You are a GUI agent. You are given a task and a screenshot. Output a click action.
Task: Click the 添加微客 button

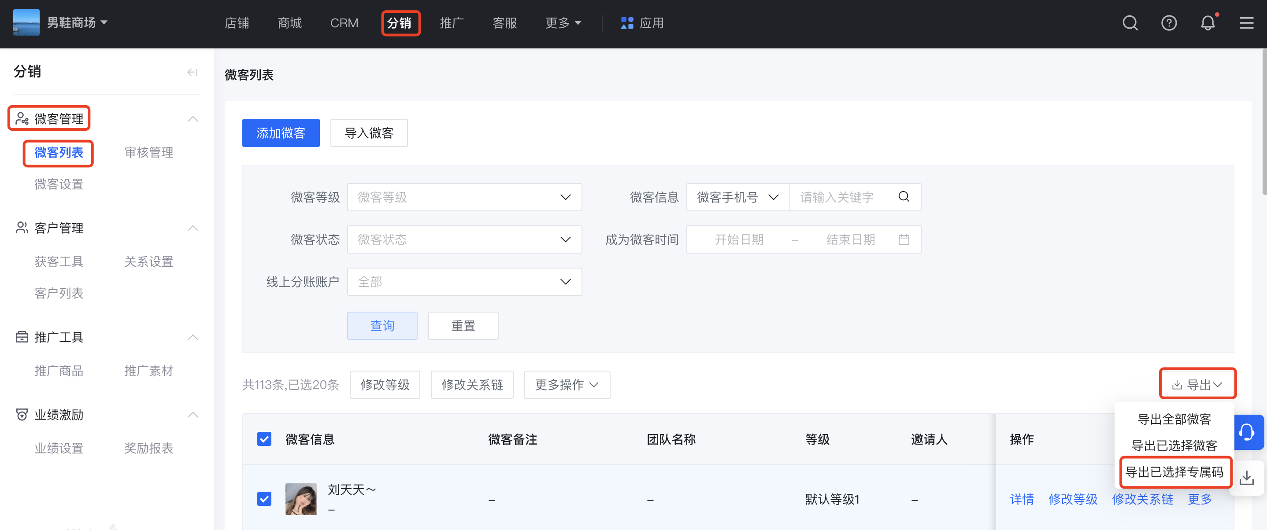(x=281, y=133)
